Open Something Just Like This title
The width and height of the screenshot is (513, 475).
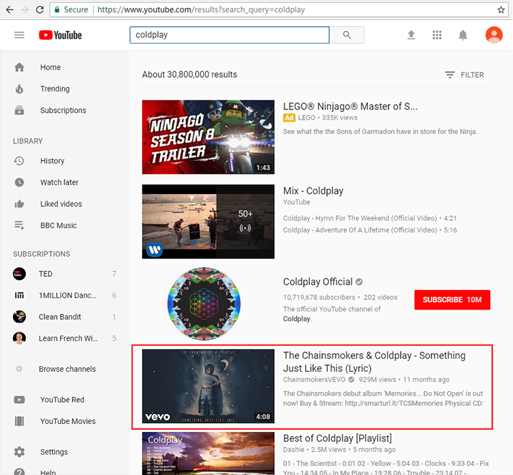tap(374, 362)
